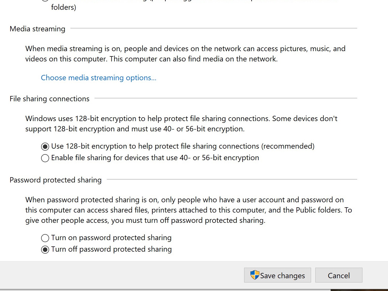Click the Media streaming section heading
Screen dimensions: 388x291
coord(37,29)
